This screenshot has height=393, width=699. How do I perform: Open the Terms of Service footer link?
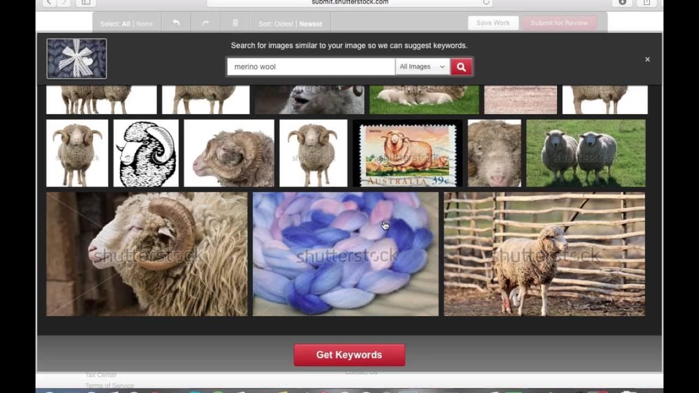click(109, 385)
